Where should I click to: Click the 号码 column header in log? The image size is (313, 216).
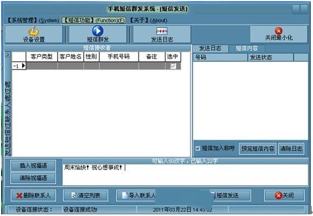tap(220, 58)
